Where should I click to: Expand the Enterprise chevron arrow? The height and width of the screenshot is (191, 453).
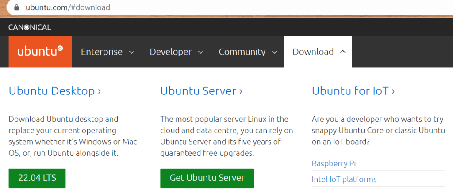[x=131, y=52]
